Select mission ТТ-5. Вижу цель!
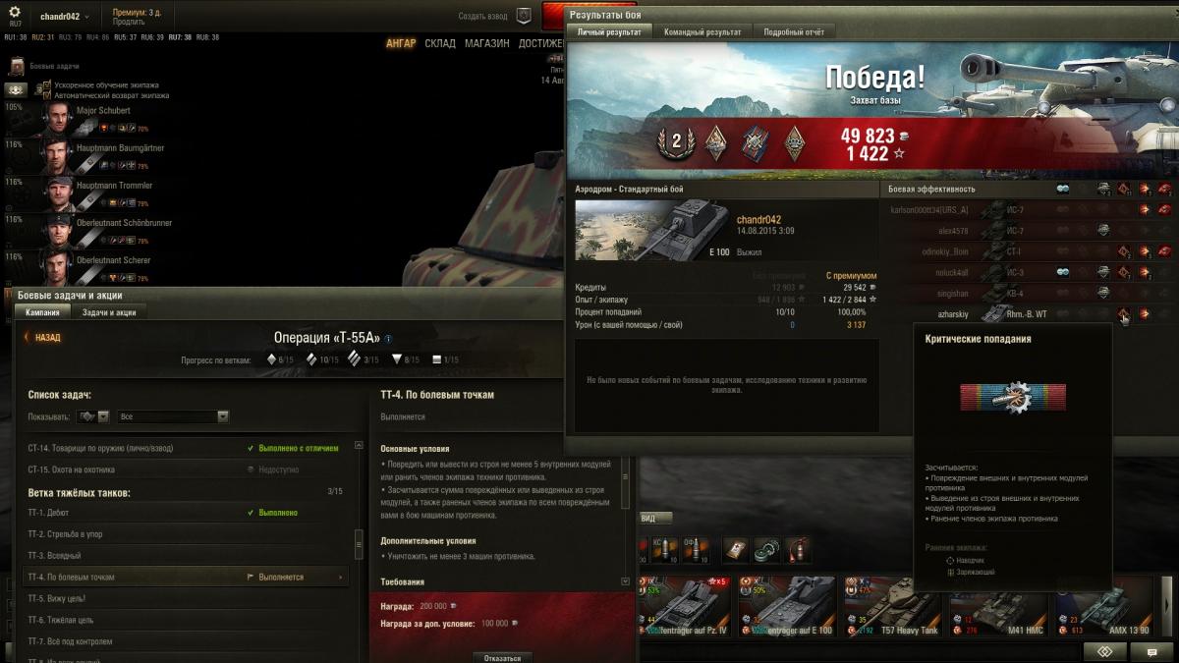1179x663 pixels. coord(187,598)
